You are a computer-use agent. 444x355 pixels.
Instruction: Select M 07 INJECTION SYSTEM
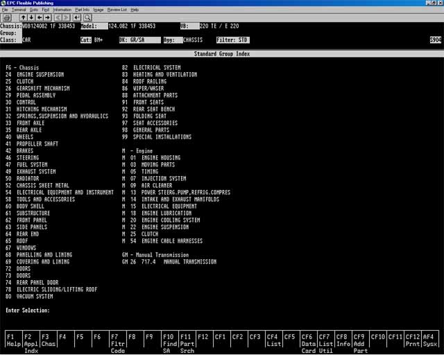pyautogui.click(x=154, y=179)
